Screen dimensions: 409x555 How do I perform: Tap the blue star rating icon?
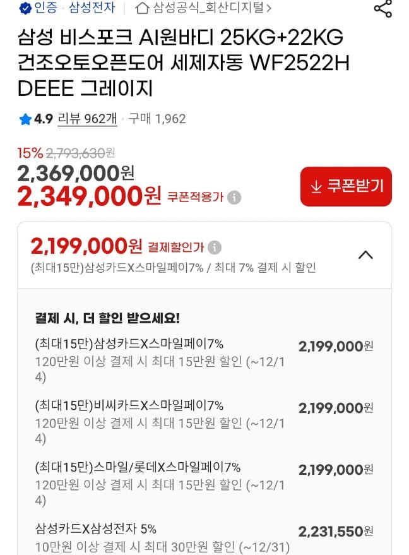tap(25, 119)
